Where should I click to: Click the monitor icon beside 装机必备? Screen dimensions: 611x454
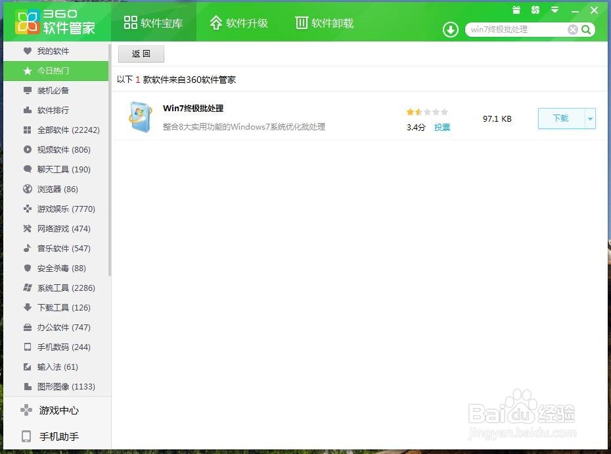pyautogui.click(x=28, y=91)
